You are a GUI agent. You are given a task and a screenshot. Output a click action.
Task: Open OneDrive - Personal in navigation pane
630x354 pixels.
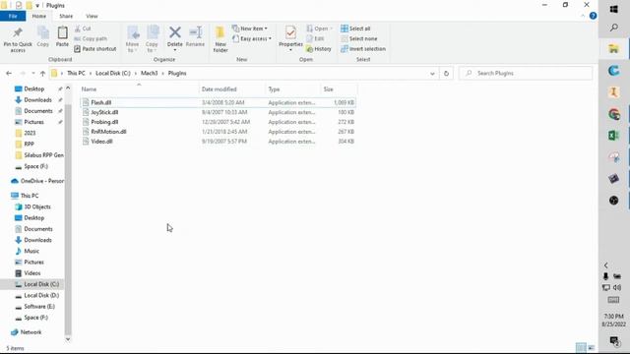coord(37,181)
